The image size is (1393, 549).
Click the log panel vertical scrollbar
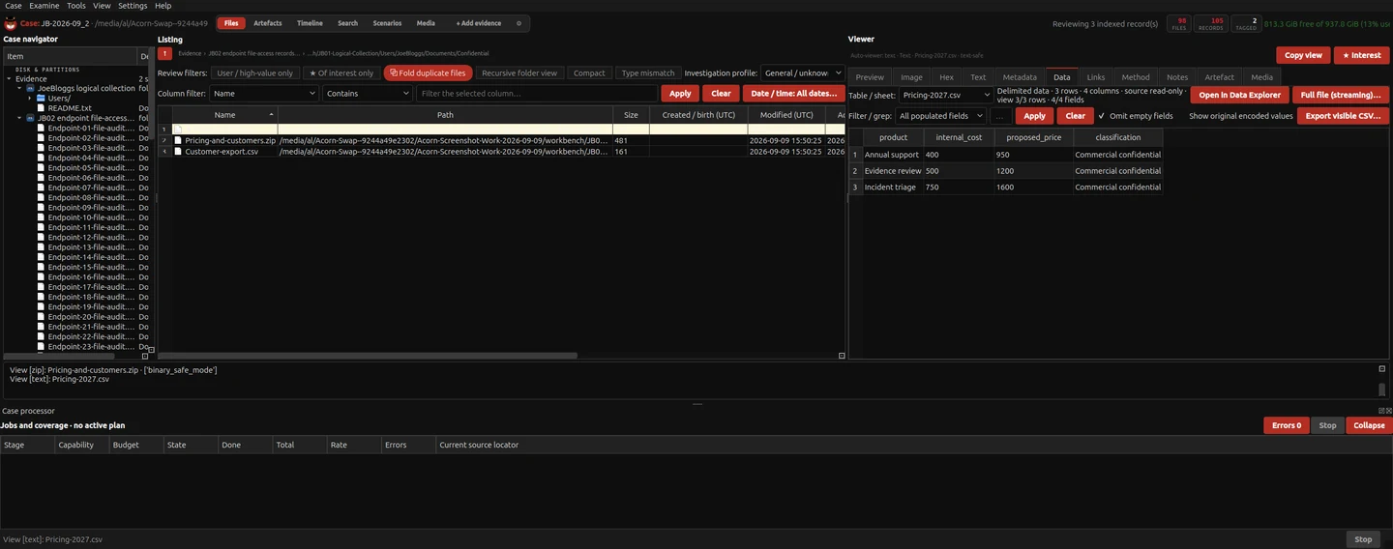click(x=1381, y=389)
